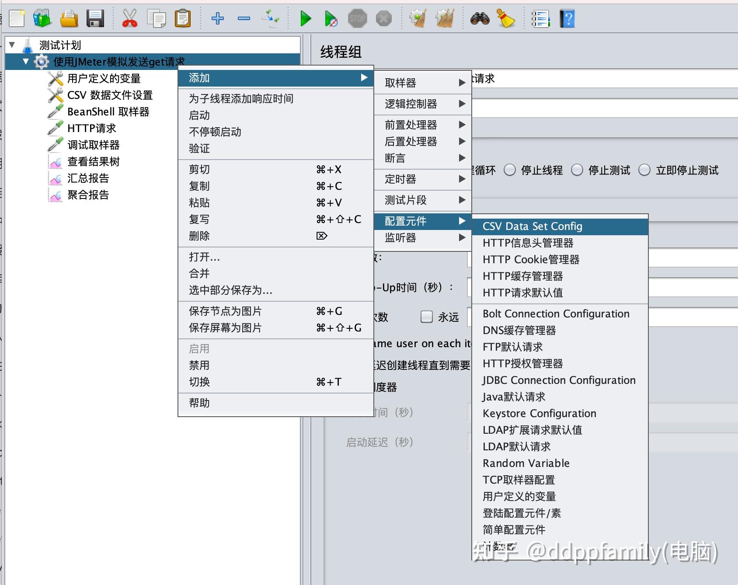Cut using the scissors toolbar icon

pyautogui.click(x=130, y=18)
